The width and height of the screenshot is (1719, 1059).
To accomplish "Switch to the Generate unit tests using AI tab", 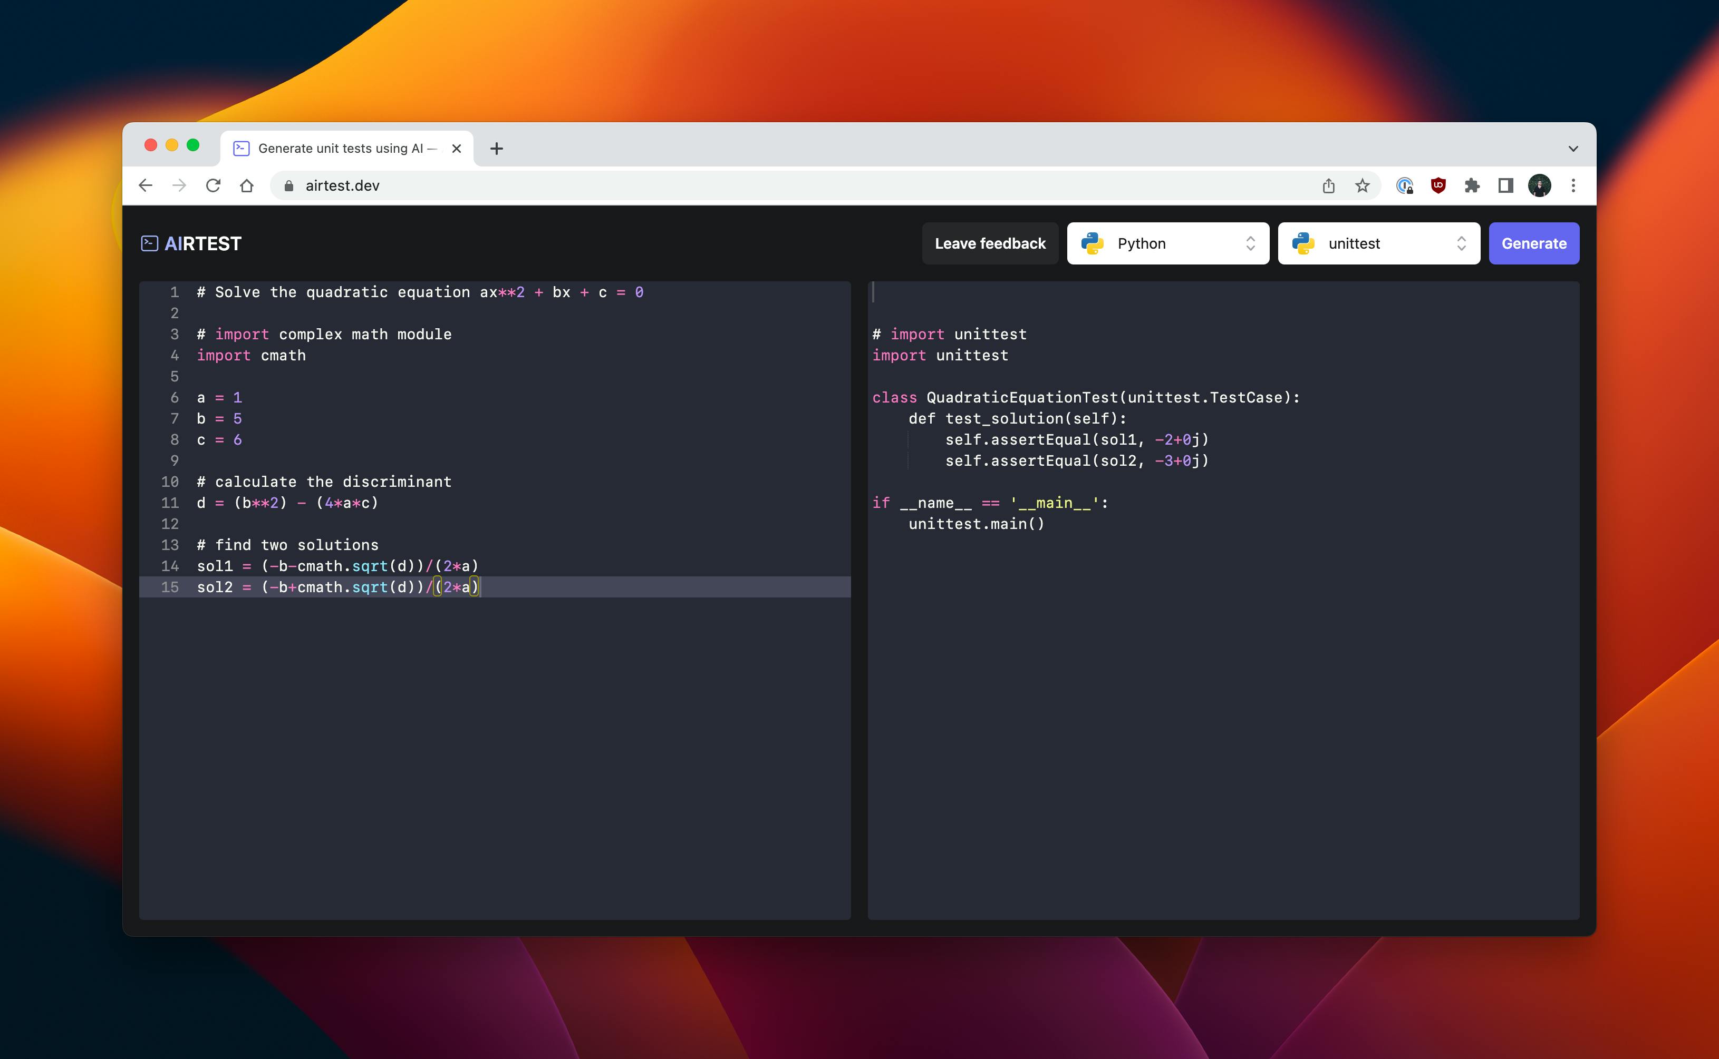I will [347, 149].
